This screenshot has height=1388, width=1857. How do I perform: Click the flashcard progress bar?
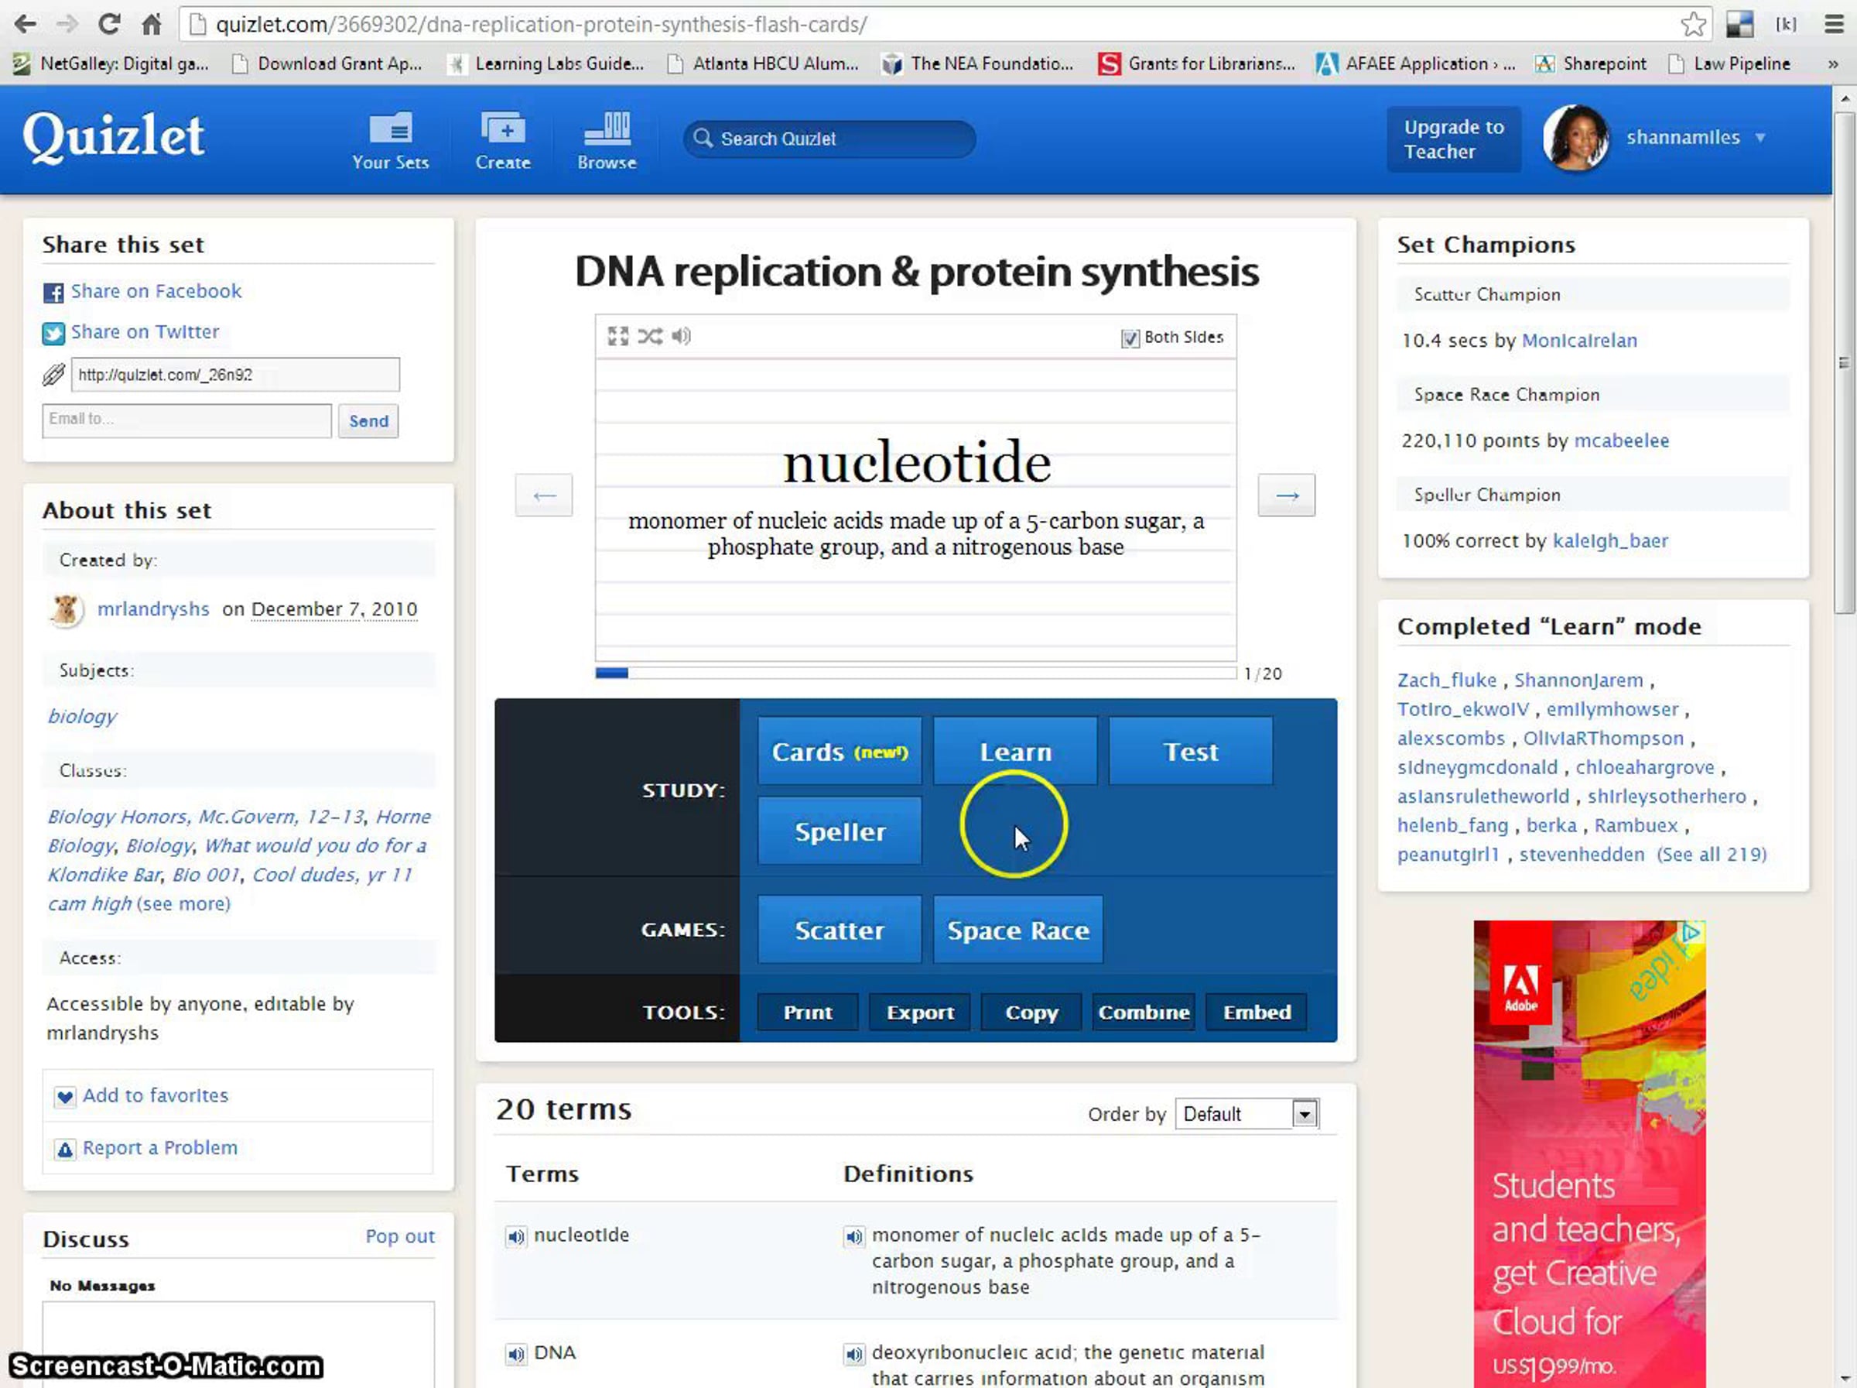point(916,673)
